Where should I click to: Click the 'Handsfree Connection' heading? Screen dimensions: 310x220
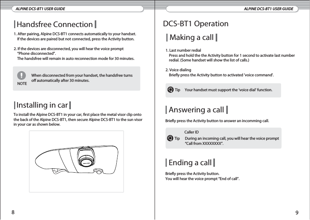tap(55, 24)
